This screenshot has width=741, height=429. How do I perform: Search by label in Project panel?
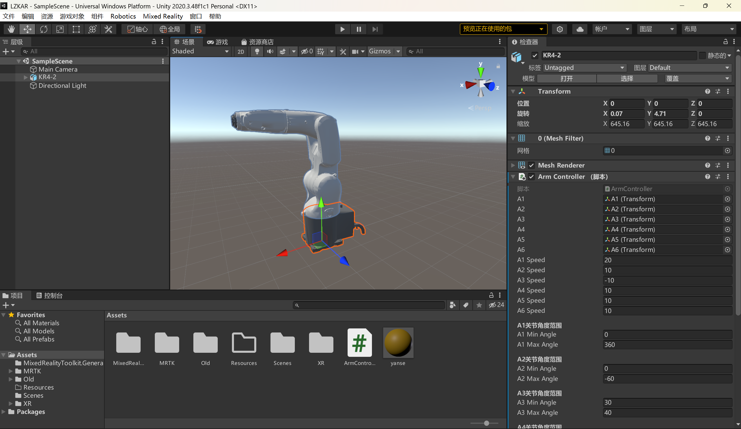click(x=466, y=305)
